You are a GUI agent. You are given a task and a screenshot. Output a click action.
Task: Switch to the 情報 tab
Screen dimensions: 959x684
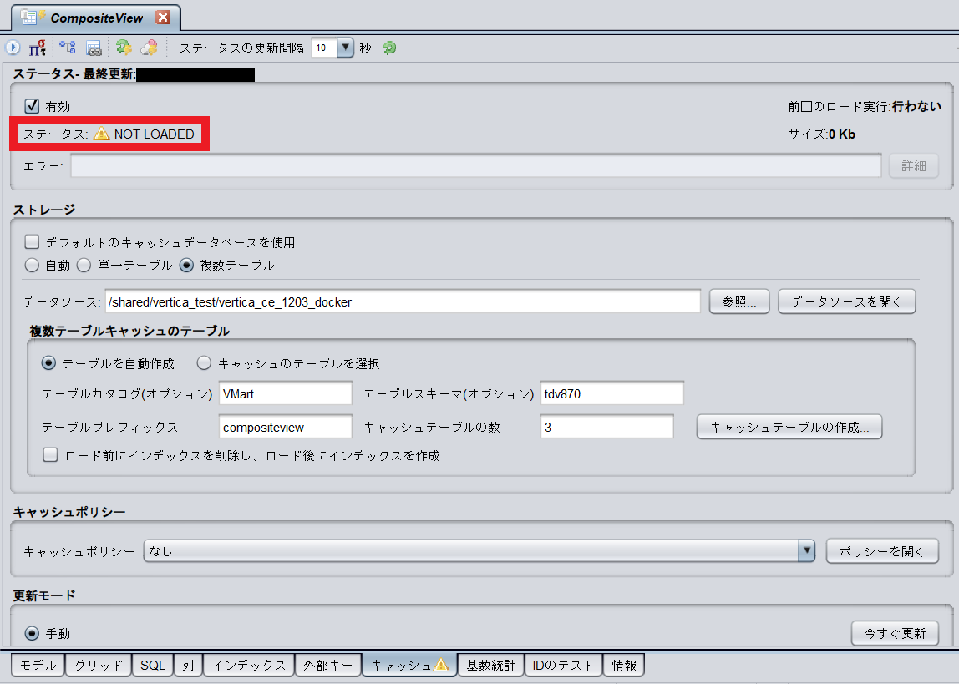point(624,665)
